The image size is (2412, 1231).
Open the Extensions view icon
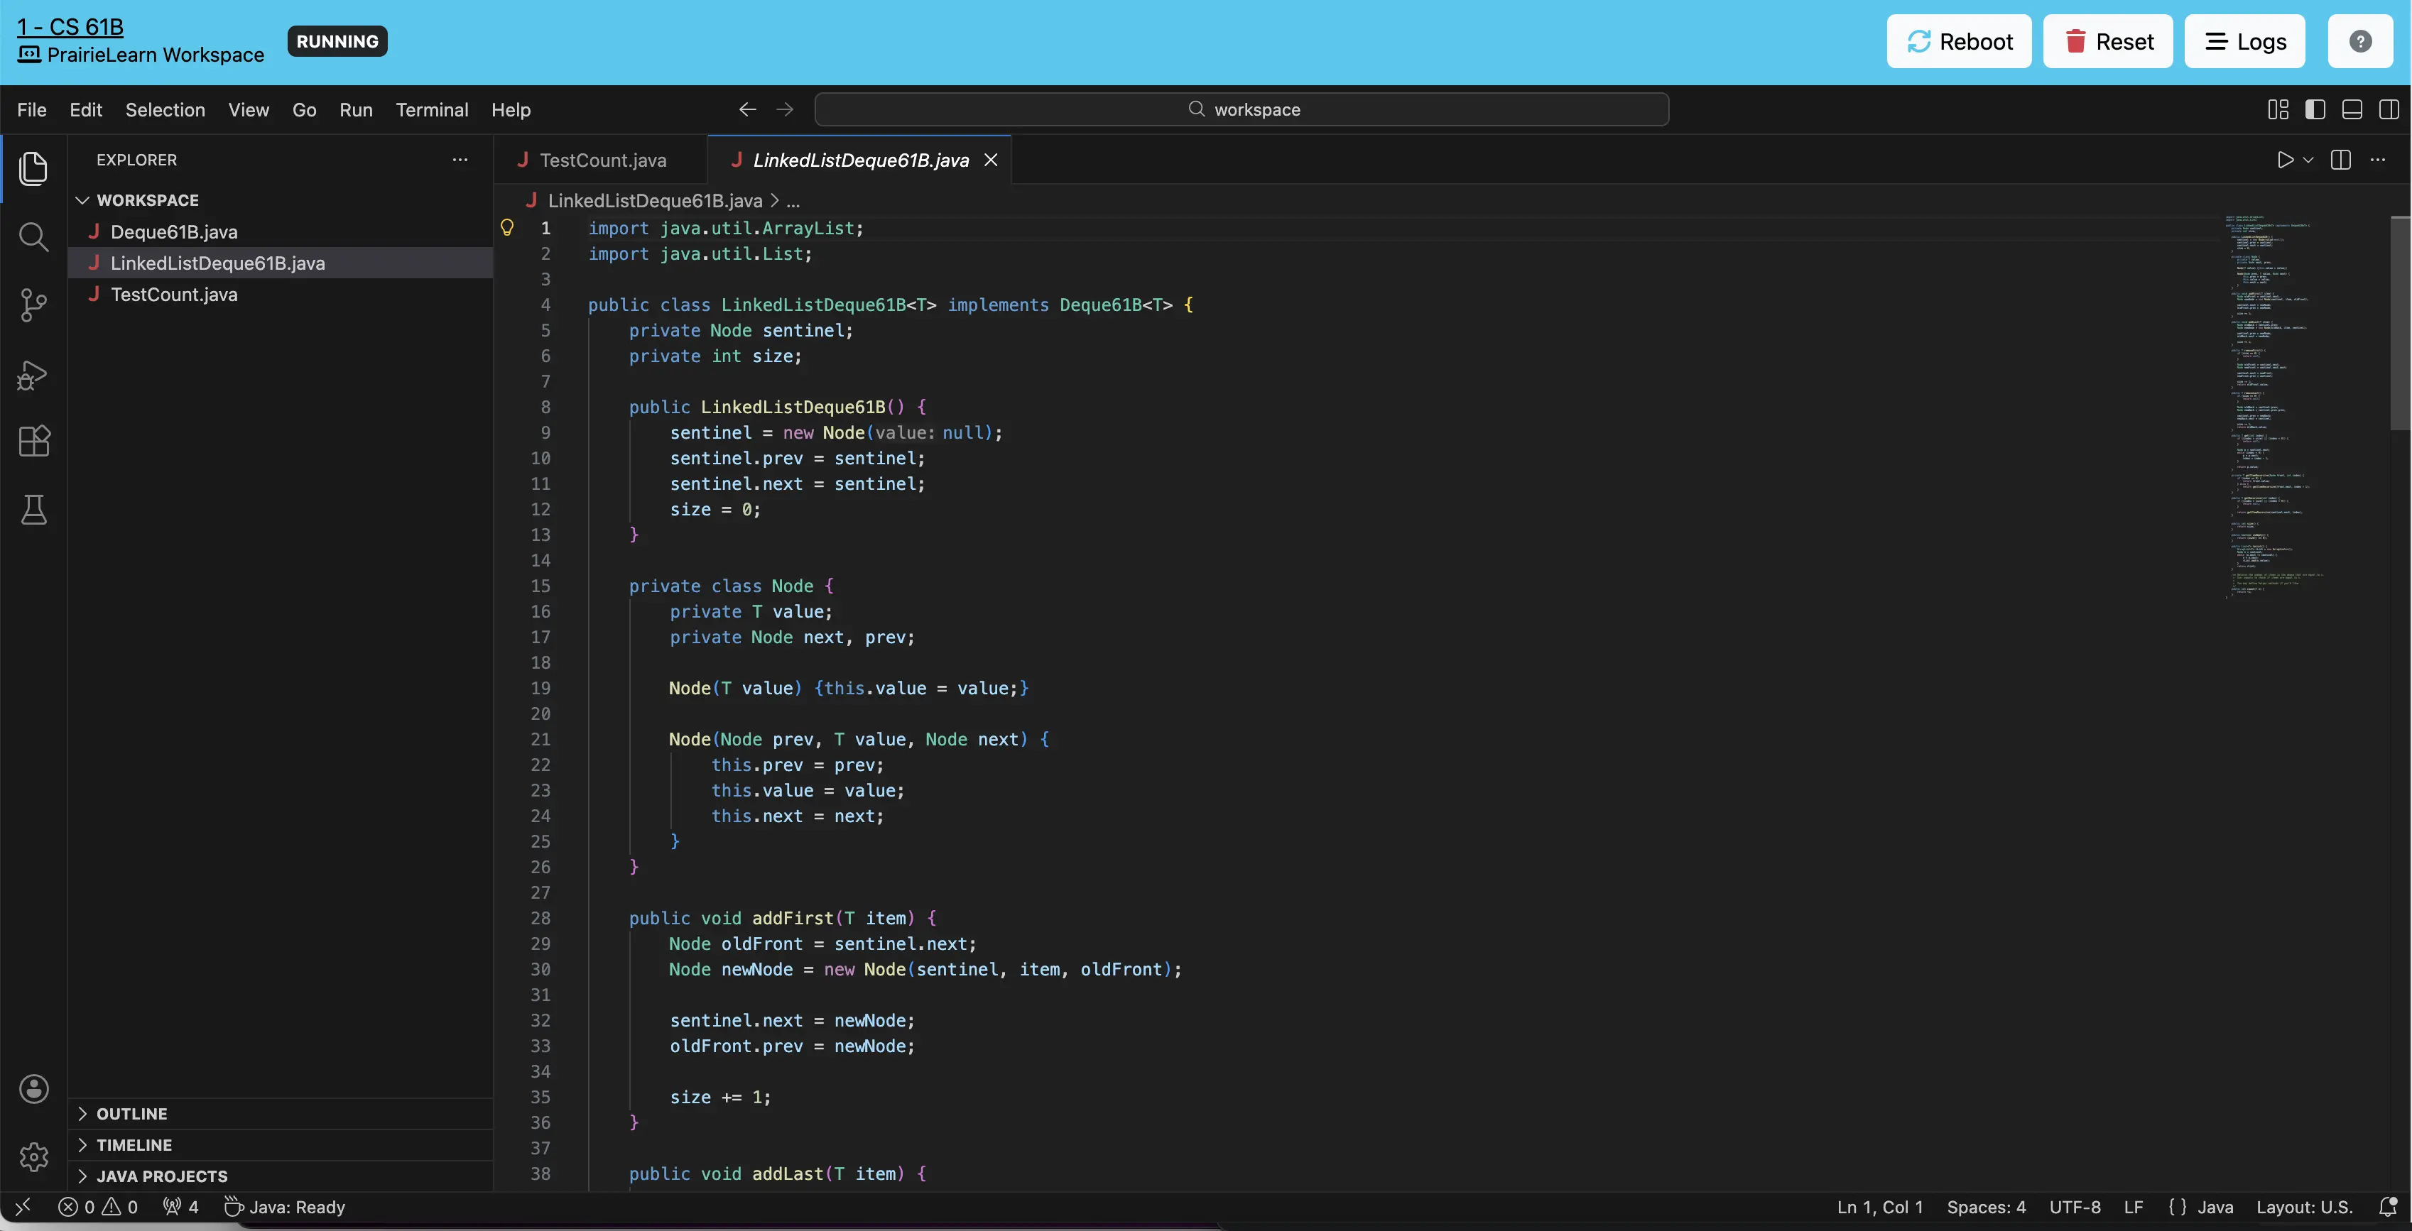[33, 441]
